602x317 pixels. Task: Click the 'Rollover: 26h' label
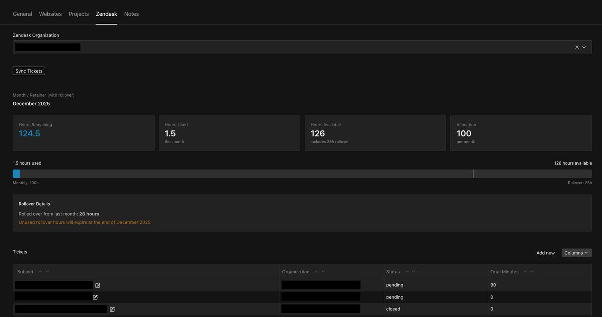[580, 183]
